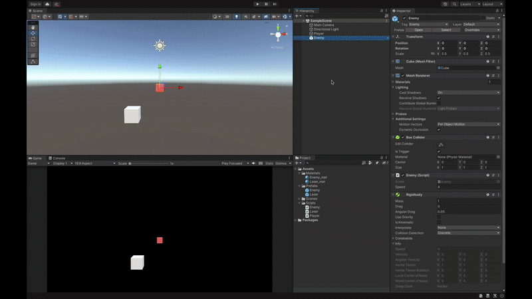Open the Tag dropdown showing Enemy
The image size is (532, 299).
click(428, 25)
